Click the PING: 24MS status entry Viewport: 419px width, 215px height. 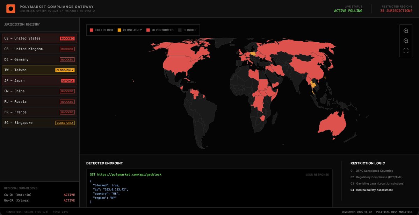[x=60, y=212]
